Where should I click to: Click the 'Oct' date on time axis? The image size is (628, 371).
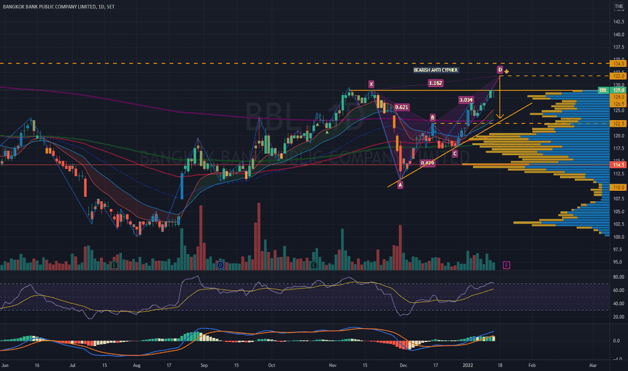272,366
